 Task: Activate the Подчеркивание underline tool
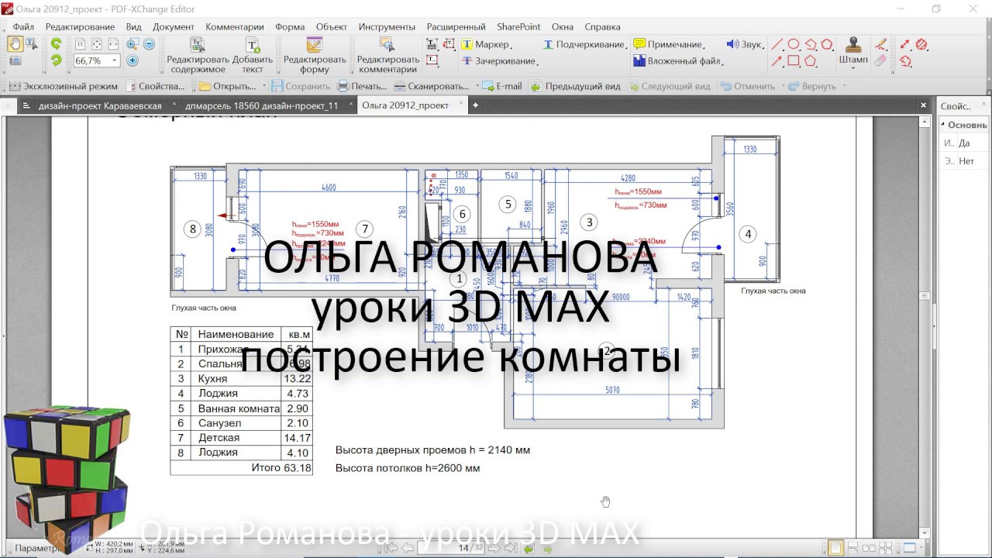click(584, 44)
